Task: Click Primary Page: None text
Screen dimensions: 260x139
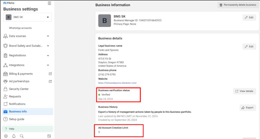Action: 125,24
